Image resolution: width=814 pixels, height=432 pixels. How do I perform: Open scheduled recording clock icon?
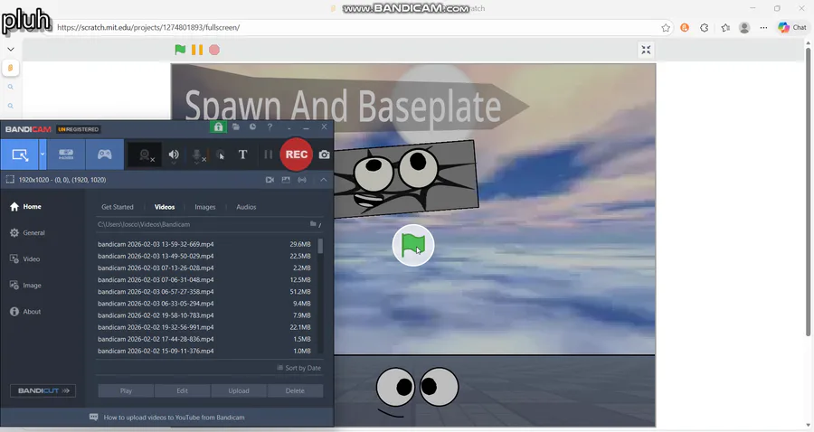(252, 127)
